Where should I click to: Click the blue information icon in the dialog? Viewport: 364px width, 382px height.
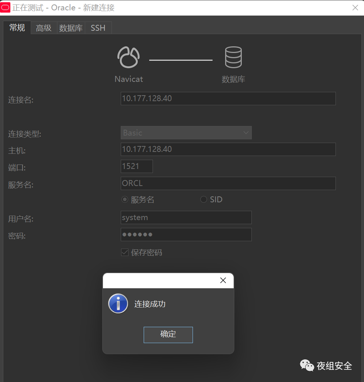(x=118, y=303)
